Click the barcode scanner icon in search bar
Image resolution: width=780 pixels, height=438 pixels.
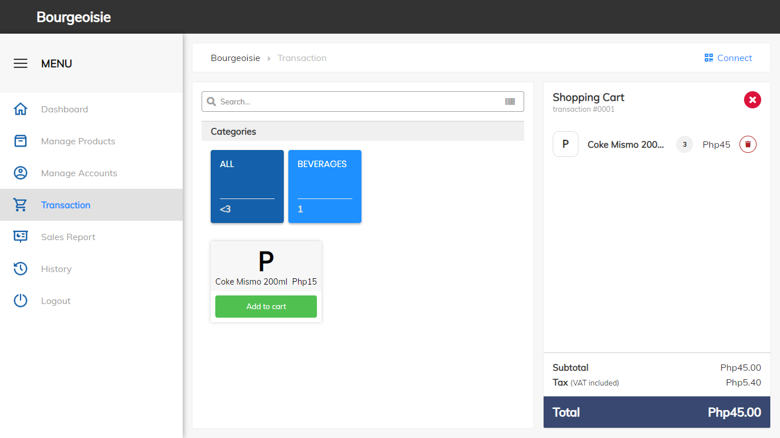[x=510, y=101]
